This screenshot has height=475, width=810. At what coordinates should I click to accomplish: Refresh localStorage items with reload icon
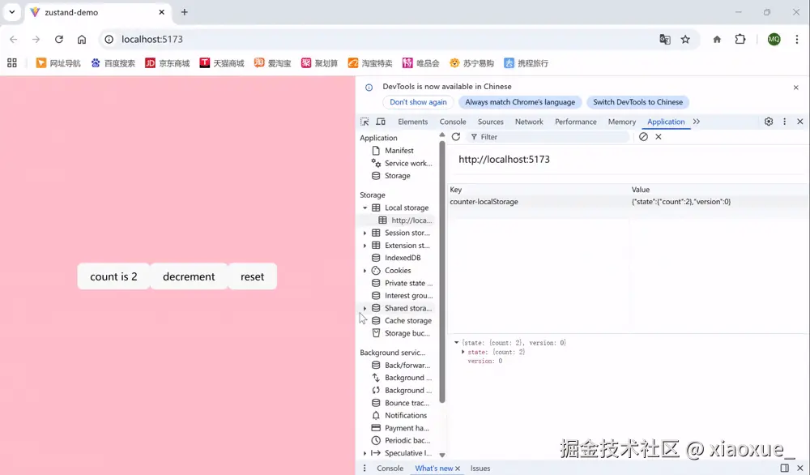tap(456, 136)
